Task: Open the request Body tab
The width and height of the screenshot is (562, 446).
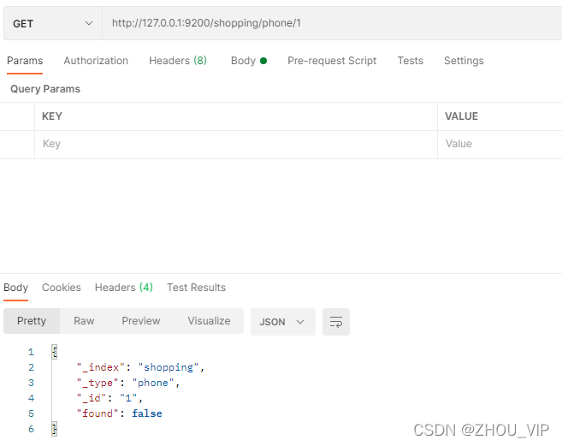Action: 249,61
